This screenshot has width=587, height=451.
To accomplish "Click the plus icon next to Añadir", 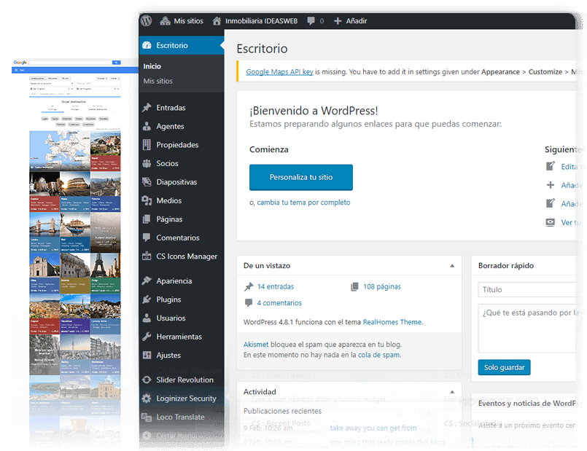I will (338, 21).
